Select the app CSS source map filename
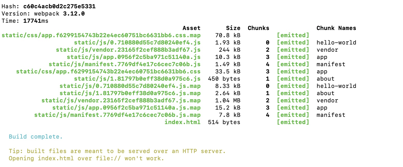Screen dimensions: 403x167 coord(101,35)
